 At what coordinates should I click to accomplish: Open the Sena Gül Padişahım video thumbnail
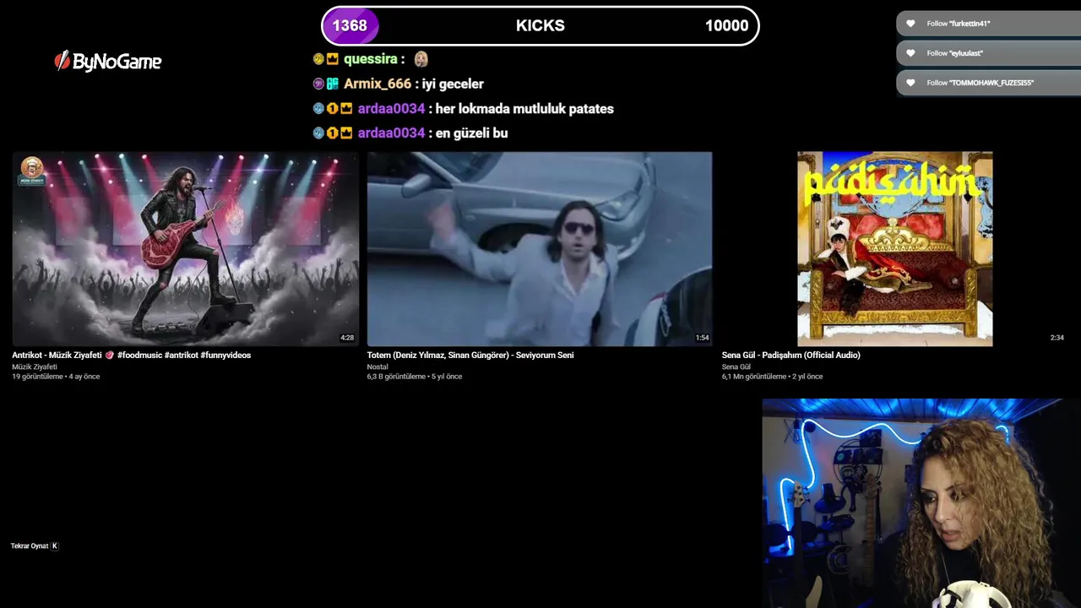[894, 249]
